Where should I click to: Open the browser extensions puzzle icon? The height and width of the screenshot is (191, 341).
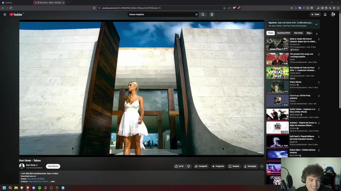pos(308,8)
